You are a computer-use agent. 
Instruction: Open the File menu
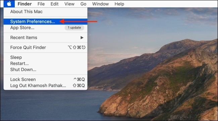41,4
